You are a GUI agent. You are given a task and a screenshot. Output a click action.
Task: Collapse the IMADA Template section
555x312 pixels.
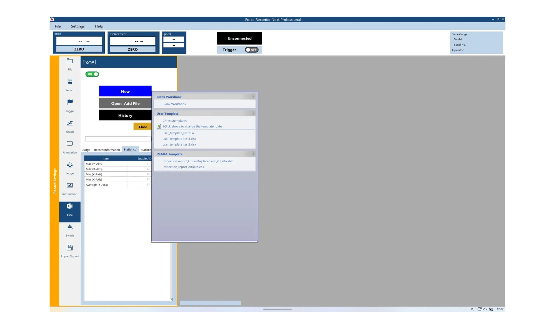tap(254, 154)
